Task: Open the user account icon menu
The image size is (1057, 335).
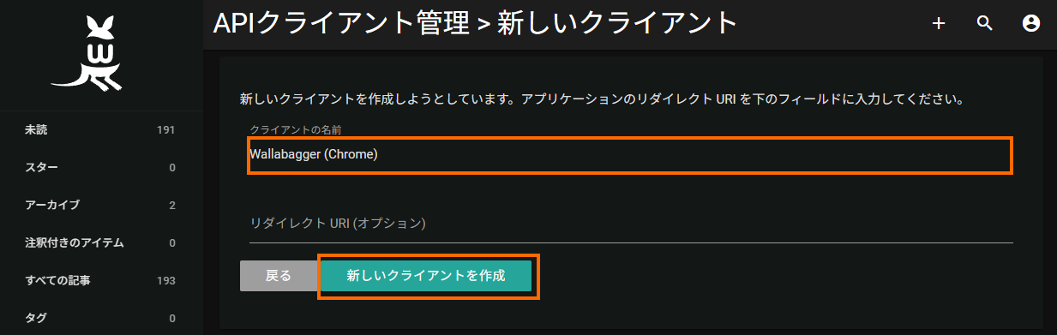Action: pyautogui.click(x=1030, y=24)
